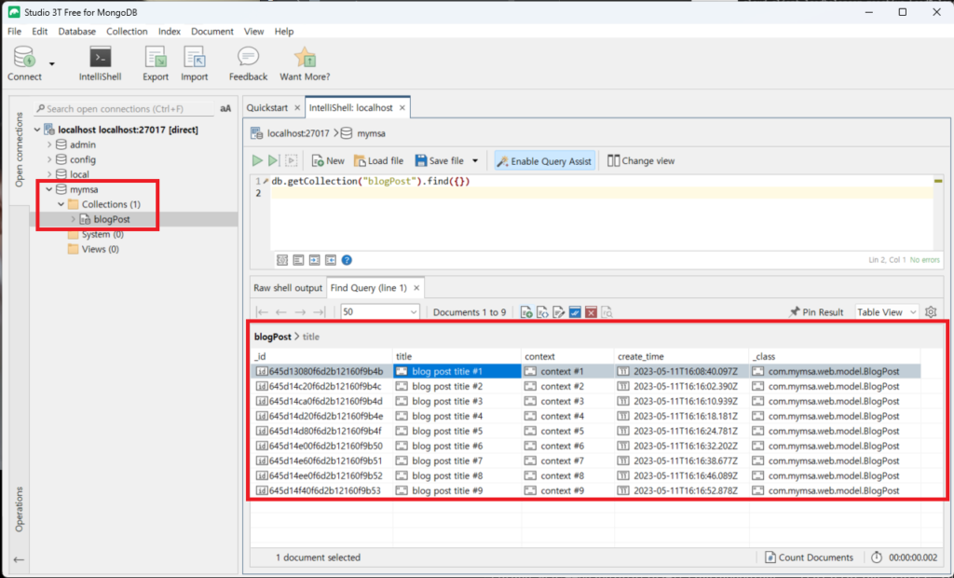Go to the last page of results arrow
This screenshot has height=578, width=954.
click(x=320, y=311)
